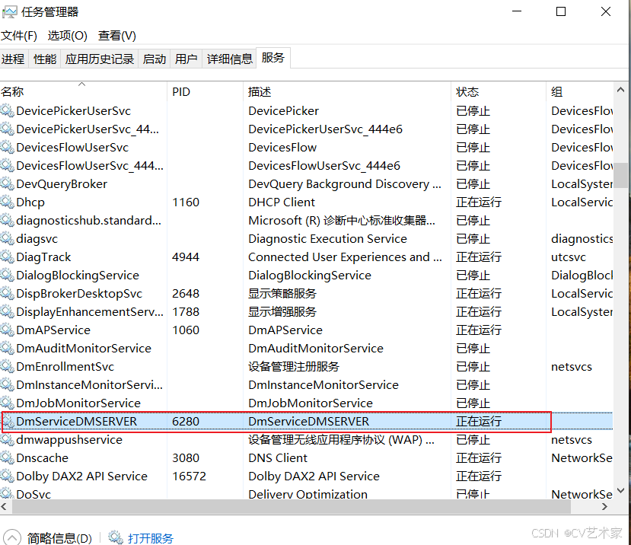Select the DHCP Client description cell
Image resolution: width=631 pixels, height=545 pixels.
point(282,202)
